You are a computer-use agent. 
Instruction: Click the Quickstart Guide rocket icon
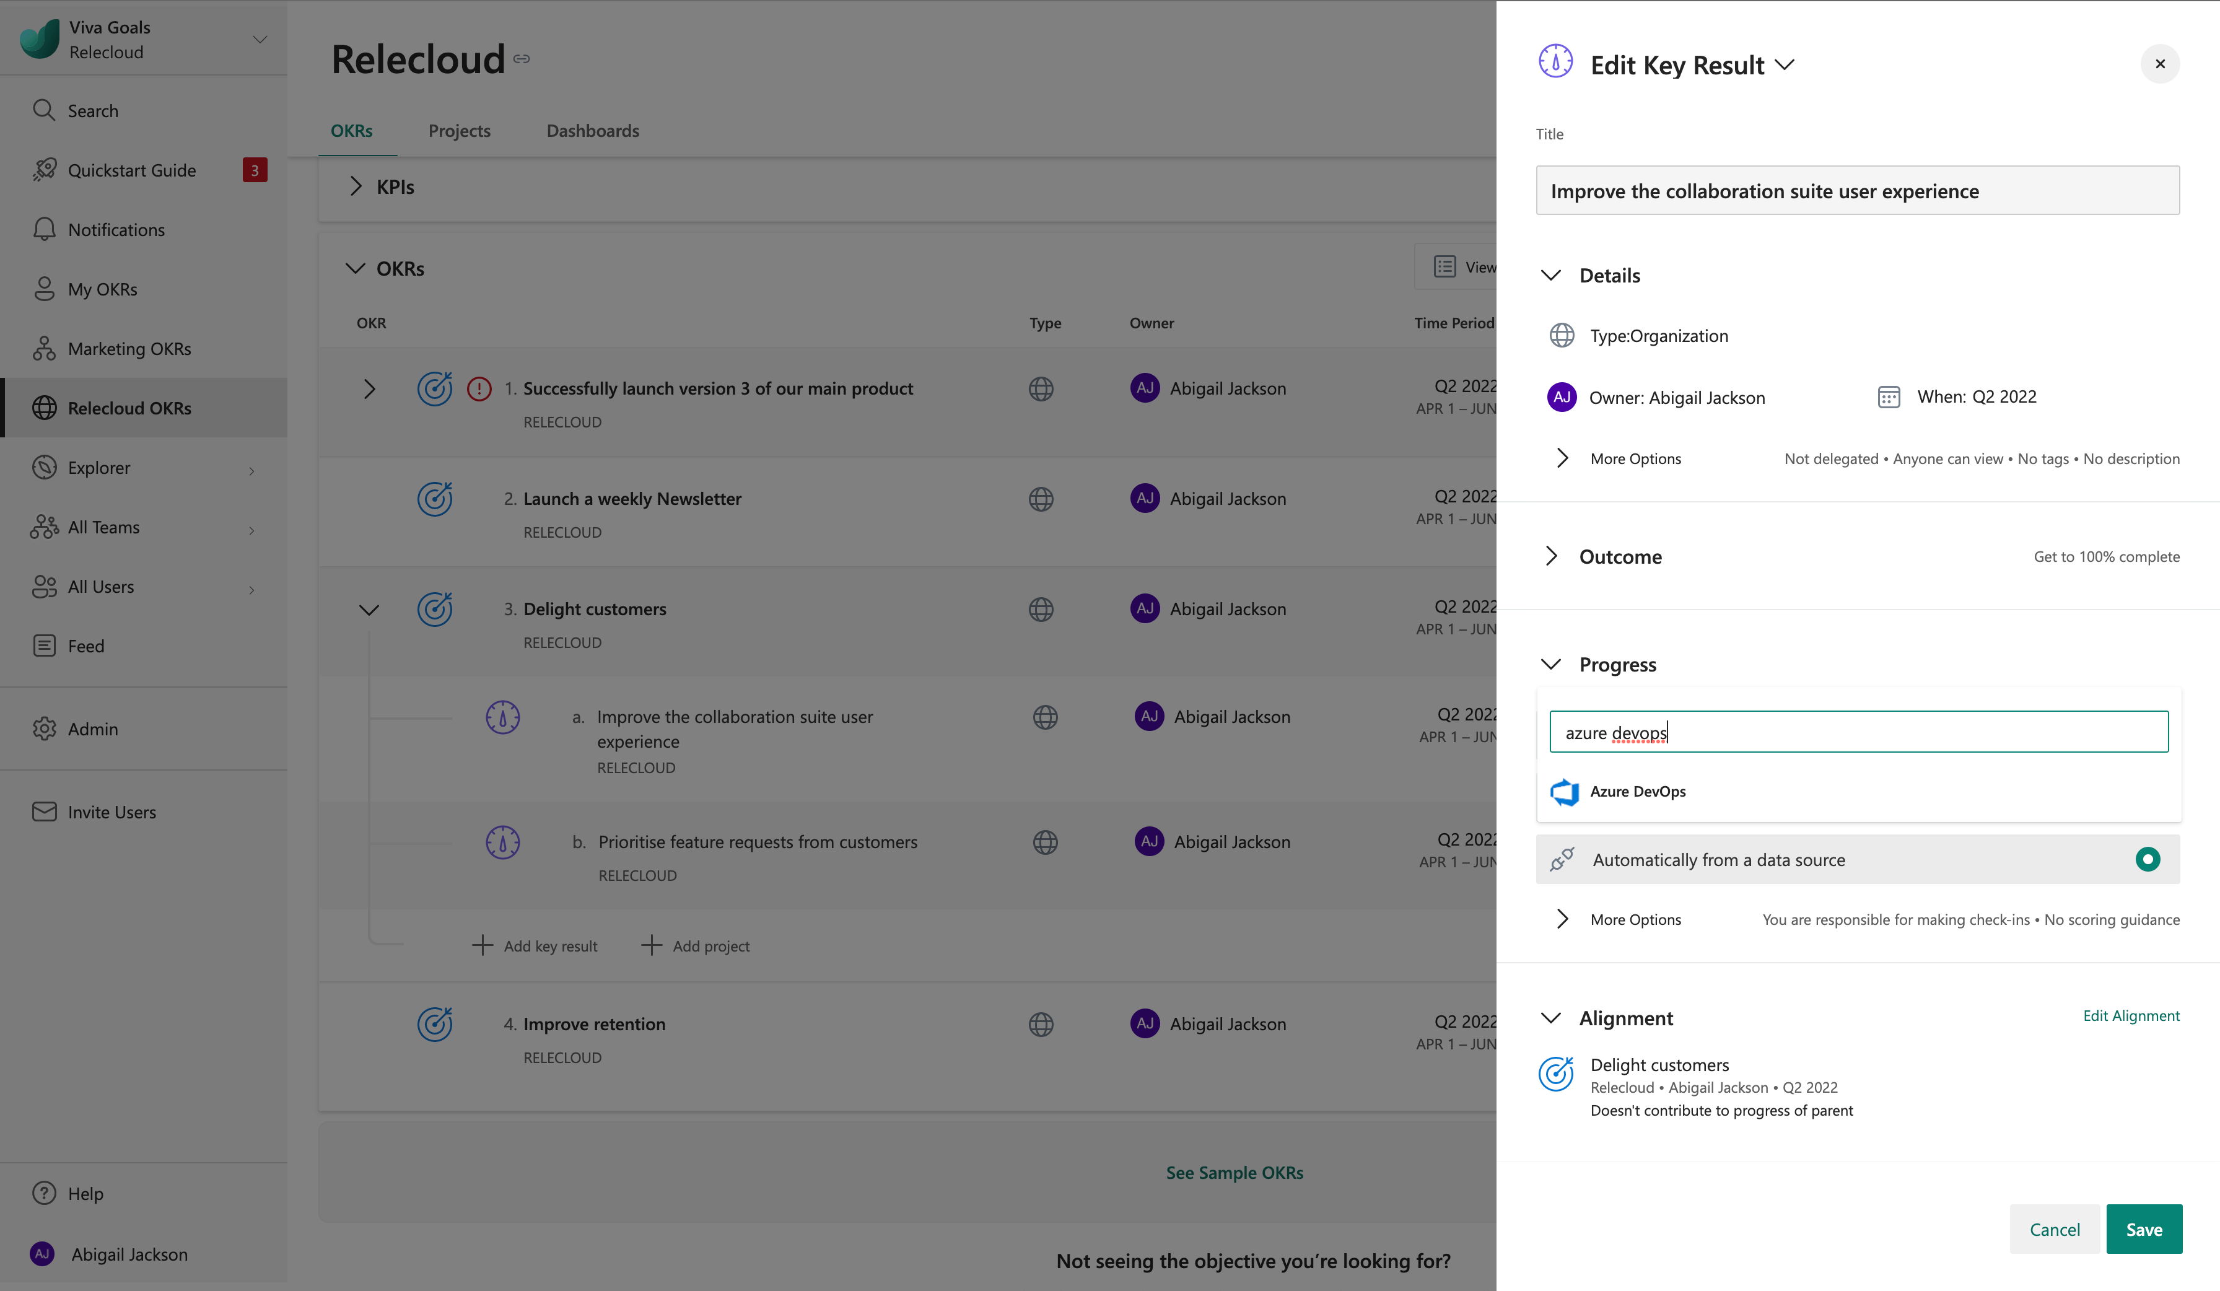[x=44, y=170]
